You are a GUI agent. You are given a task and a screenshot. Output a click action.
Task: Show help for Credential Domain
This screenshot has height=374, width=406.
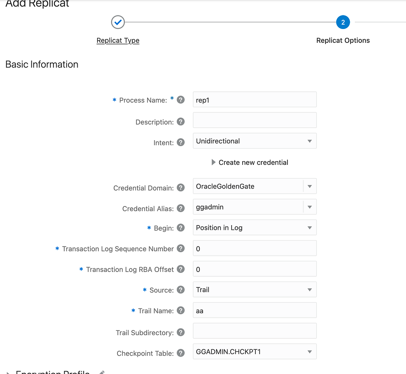coord(181,187)
